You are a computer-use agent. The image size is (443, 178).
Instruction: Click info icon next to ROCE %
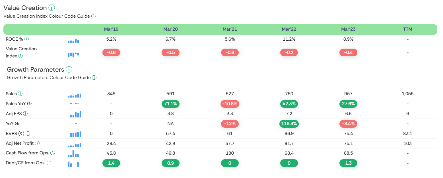[26, 39]
